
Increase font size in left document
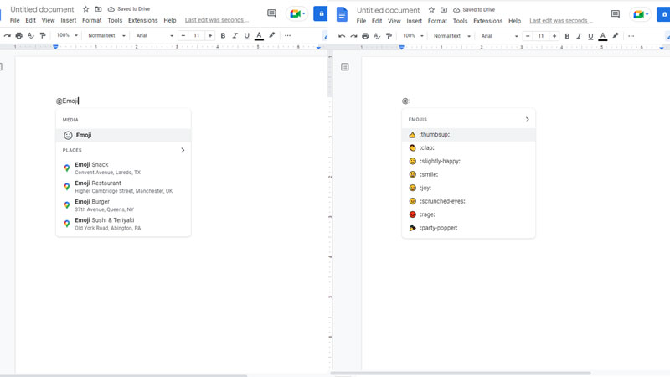pos(210,35)
